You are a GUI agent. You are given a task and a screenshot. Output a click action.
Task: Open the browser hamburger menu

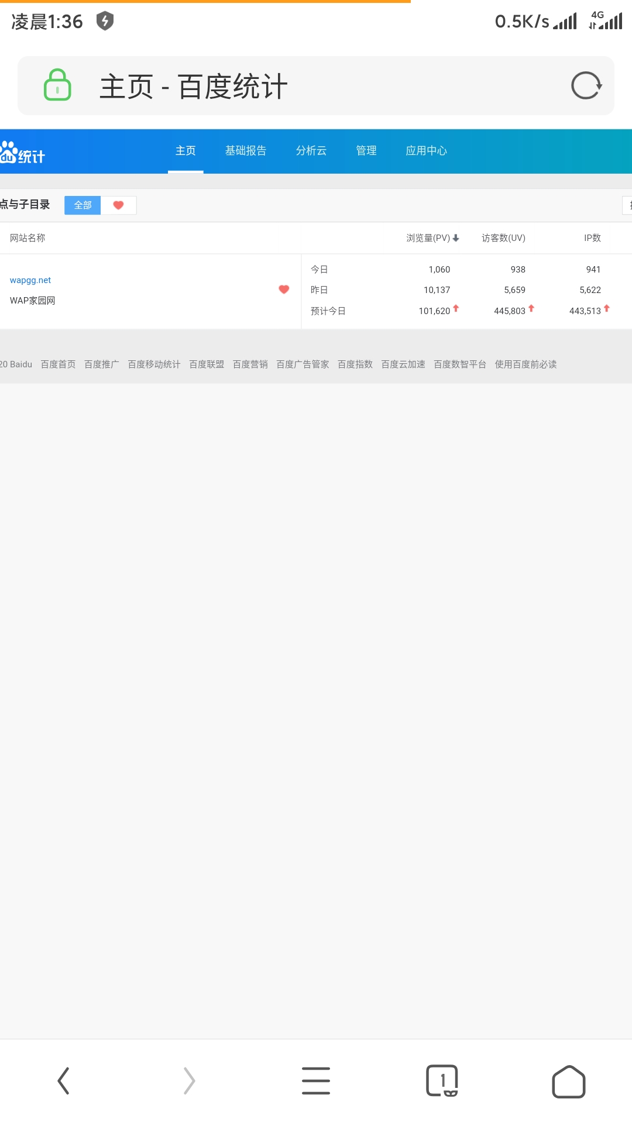(x=316, y=1081)
